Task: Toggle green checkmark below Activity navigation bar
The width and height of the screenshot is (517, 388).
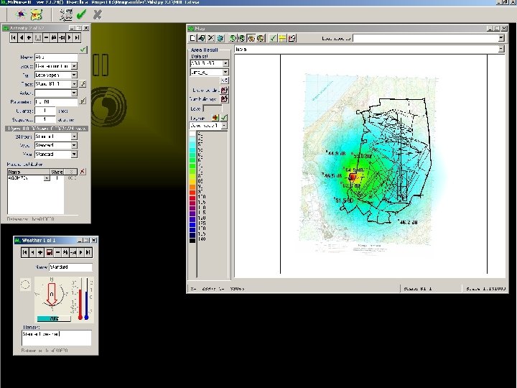Action: tap(83, 48)
